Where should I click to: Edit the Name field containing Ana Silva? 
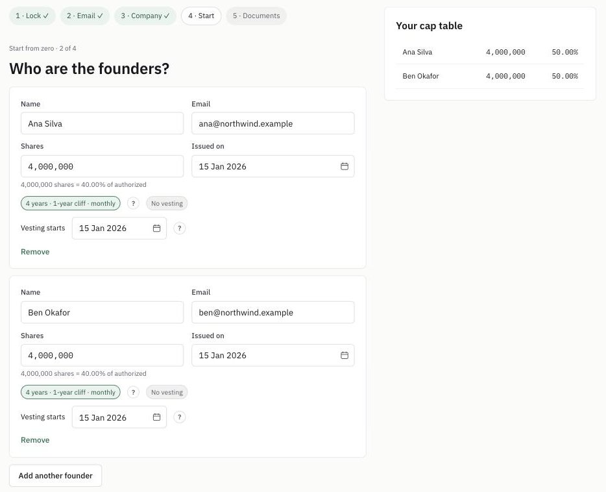(x=102, y=123)
